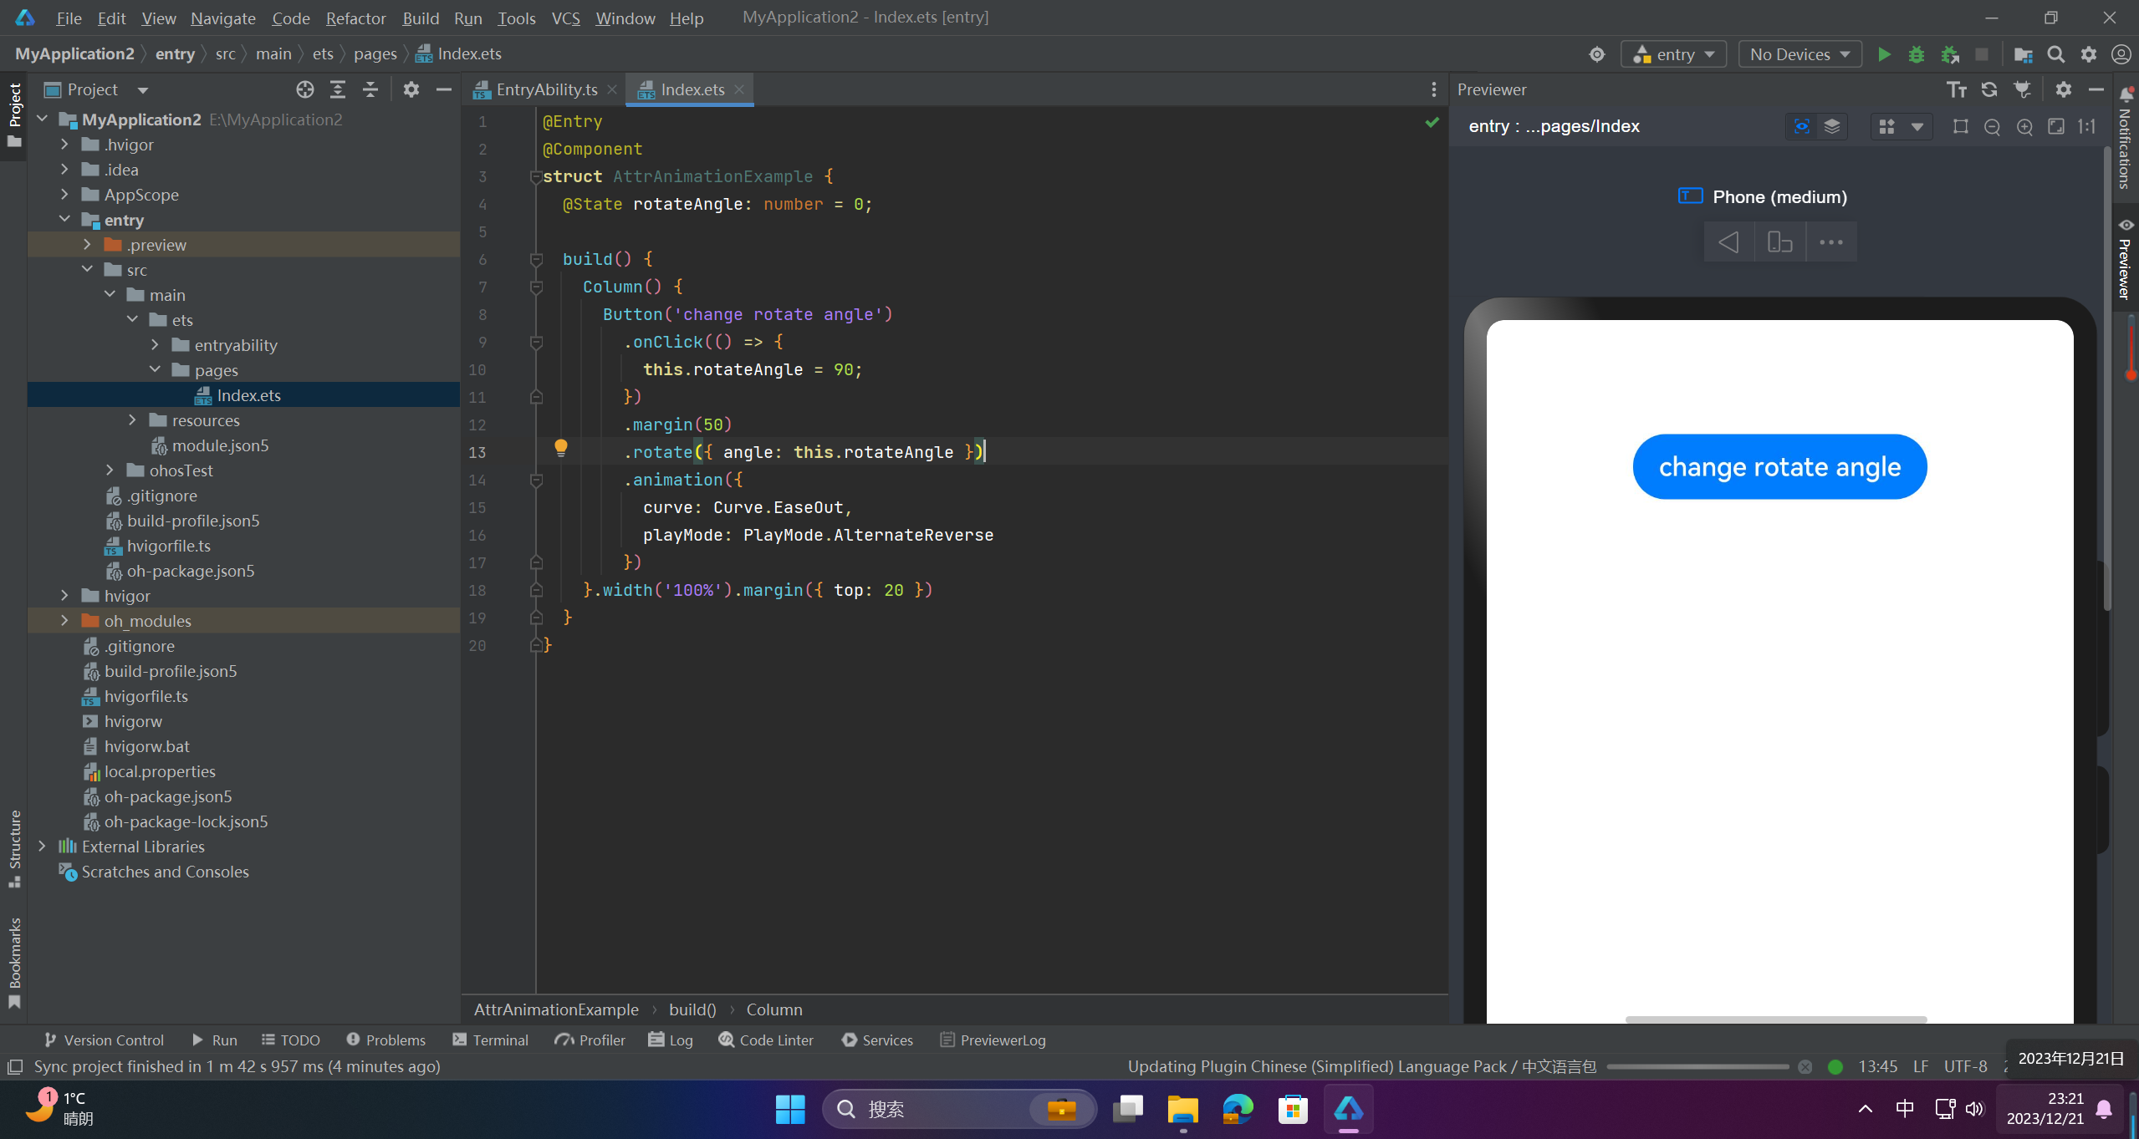Open the PreviewerLog tool window
2139x1139 pixels.
click(x=993, y=1040)
